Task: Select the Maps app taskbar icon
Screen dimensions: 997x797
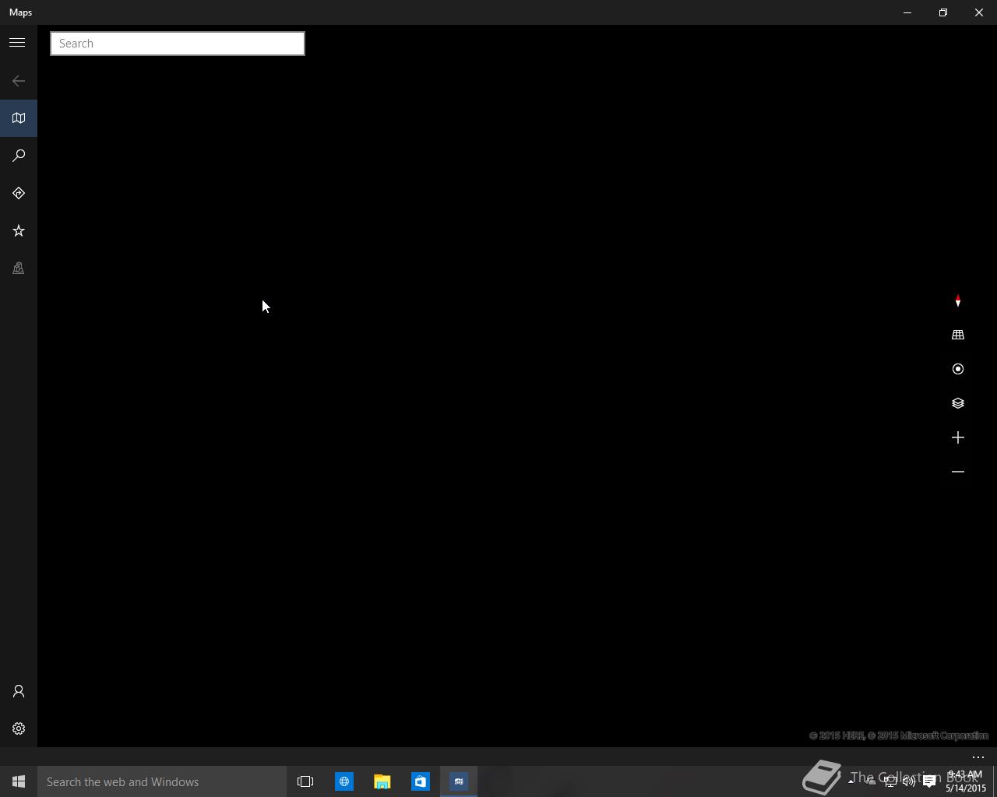Action: [x=459, y=781]
